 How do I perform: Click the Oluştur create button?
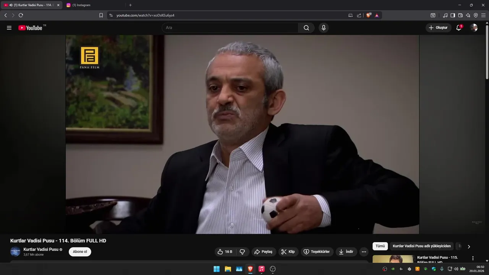(x=438, y=27)
